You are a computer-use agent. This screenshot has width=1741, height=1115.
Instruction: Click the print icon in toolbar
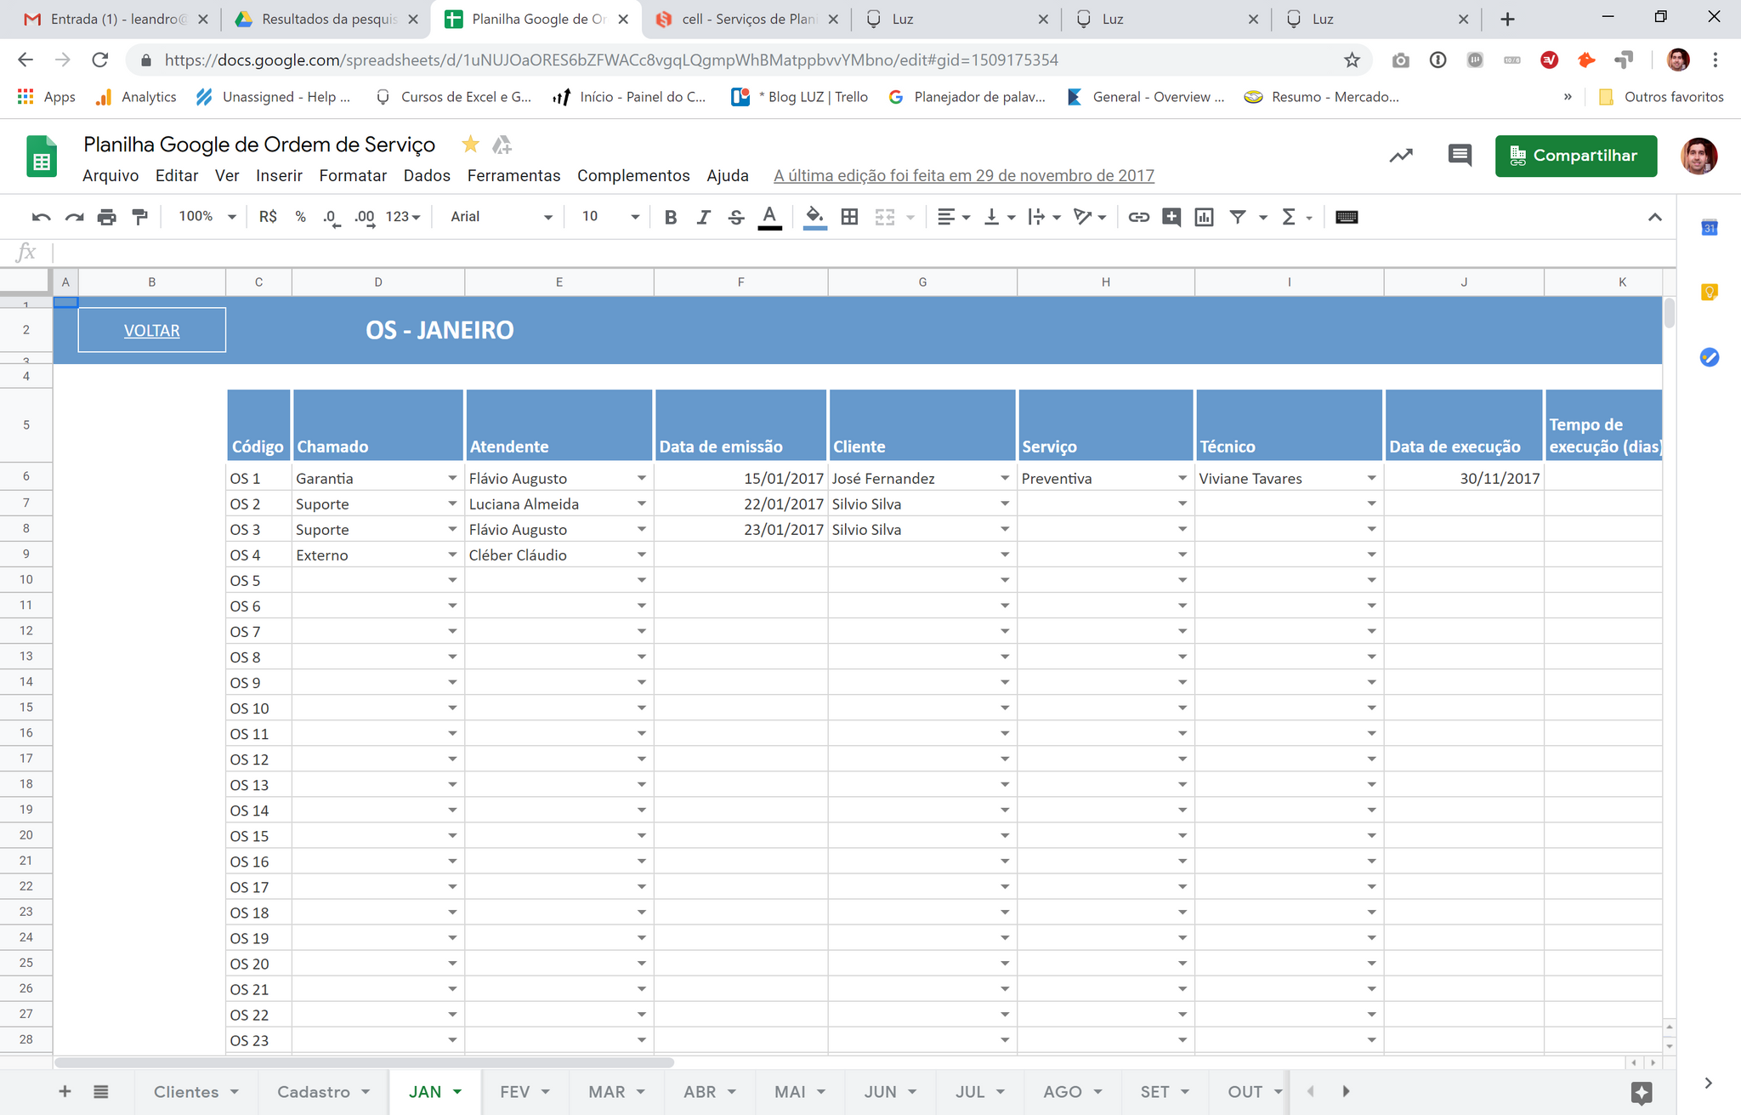106,217
